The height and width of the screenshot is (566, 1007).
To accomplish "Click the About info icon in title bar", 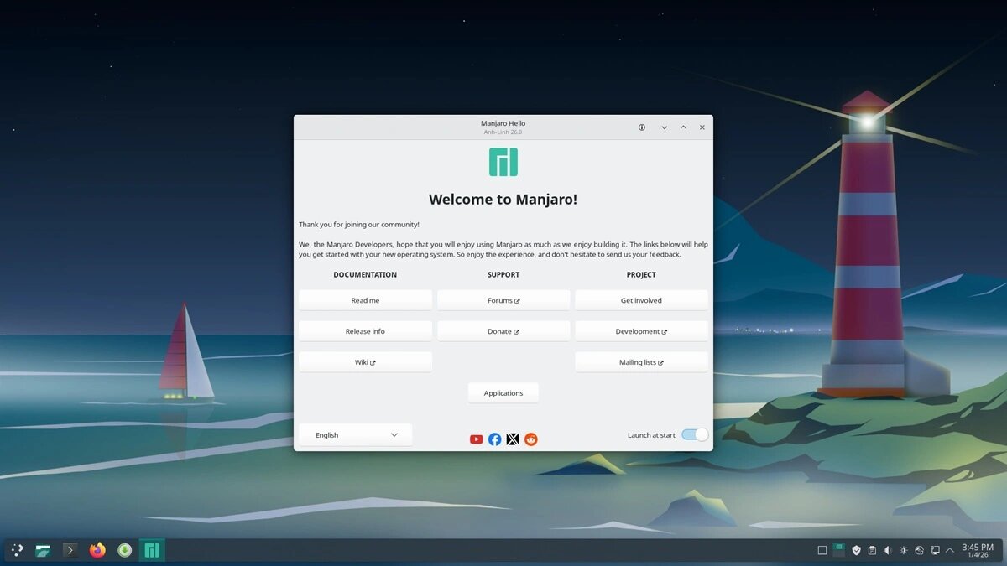I will click(642, 127).
